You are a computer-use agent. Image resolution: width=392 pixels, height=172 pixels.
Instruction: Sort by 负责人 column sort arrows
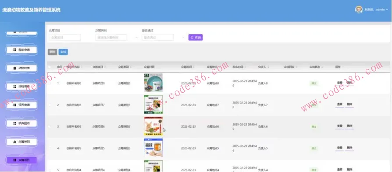tap(268, 67)
